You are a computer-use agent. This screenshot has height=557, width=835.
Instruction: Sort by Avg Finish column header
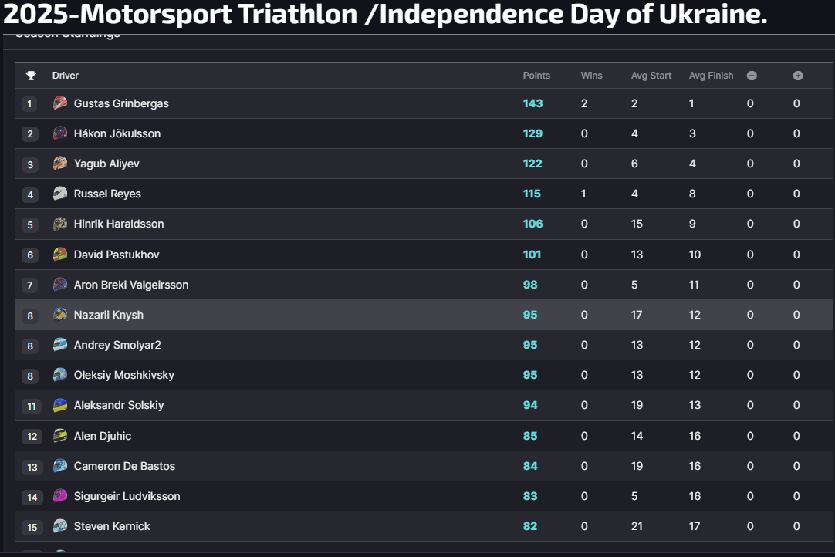point(711,76)
